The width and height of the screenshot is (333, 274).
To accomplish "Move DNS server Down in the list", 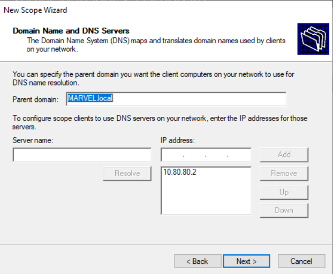I will tap(284, 210).
